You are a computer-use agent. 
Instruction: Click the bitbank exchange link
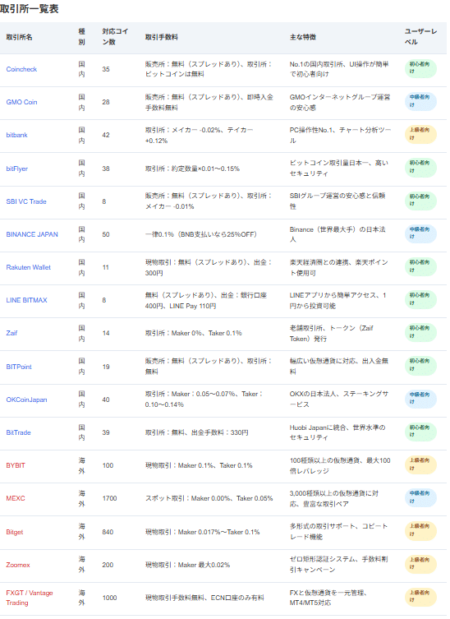[x=16, y=135]
